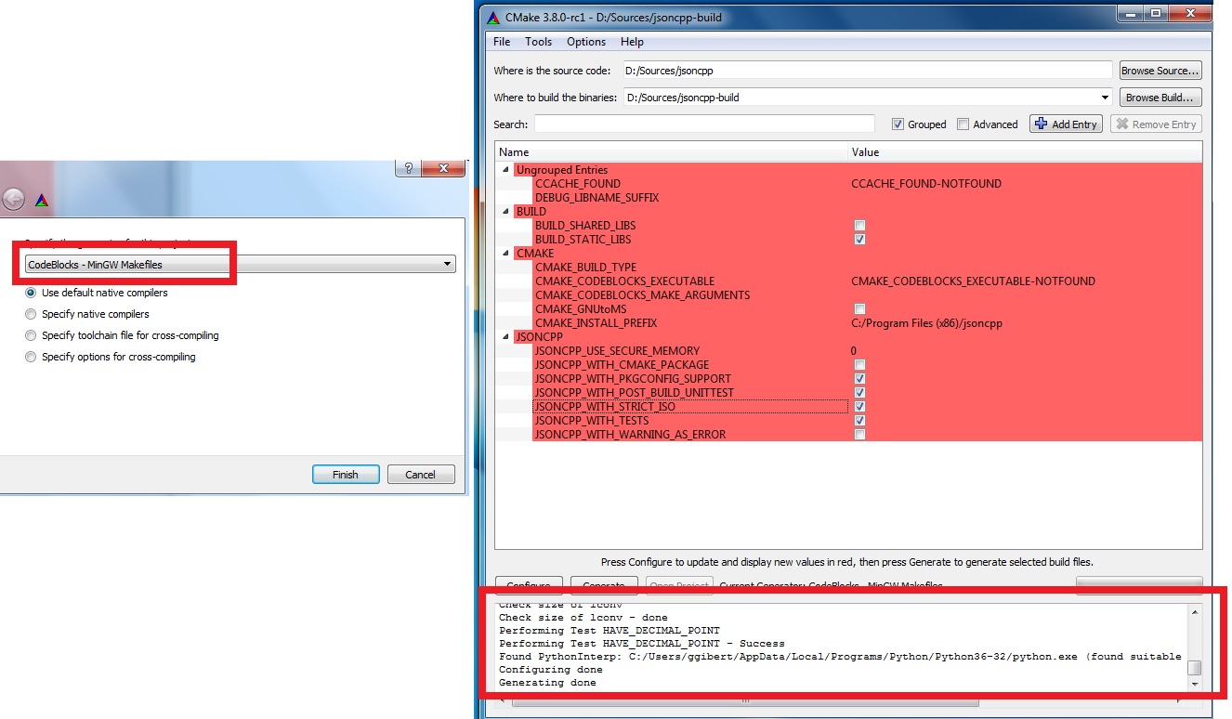The image size is (1232, 719).
Task: Collapse the CMAKE group
Action: point(506,254)
